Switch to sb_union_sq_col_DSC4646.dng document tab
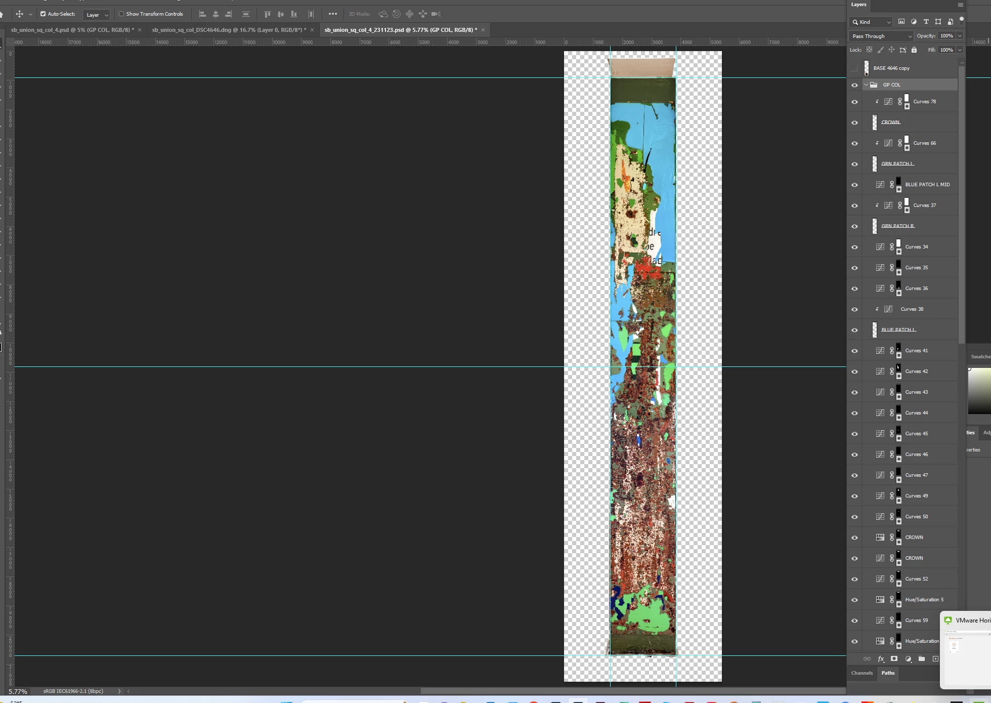The width and height of the screenshot is (991, 703). click(x=229, y=30)
